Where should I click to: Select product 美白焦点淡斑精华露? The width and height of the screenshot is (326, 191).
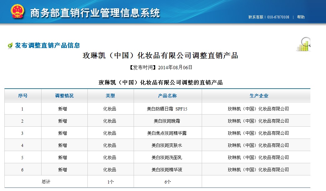click(167, 133)
